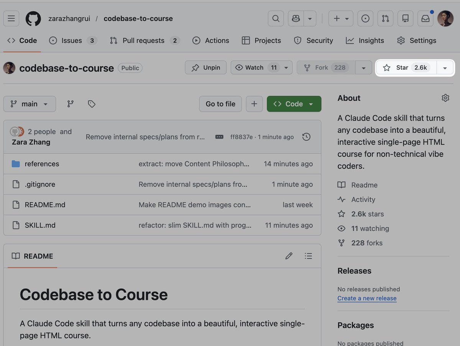Open the search magnifier button
This screenshot has width=460, height=346.
pos(276,18)
